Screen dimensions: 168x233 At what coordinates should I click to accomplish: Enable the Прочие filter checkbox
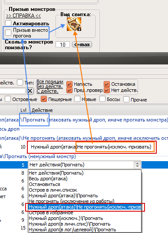(126, 99)
